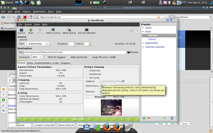Collapse the Basic presets group
The height and width of the screenshot is (133, 213).
pos(143,31)
